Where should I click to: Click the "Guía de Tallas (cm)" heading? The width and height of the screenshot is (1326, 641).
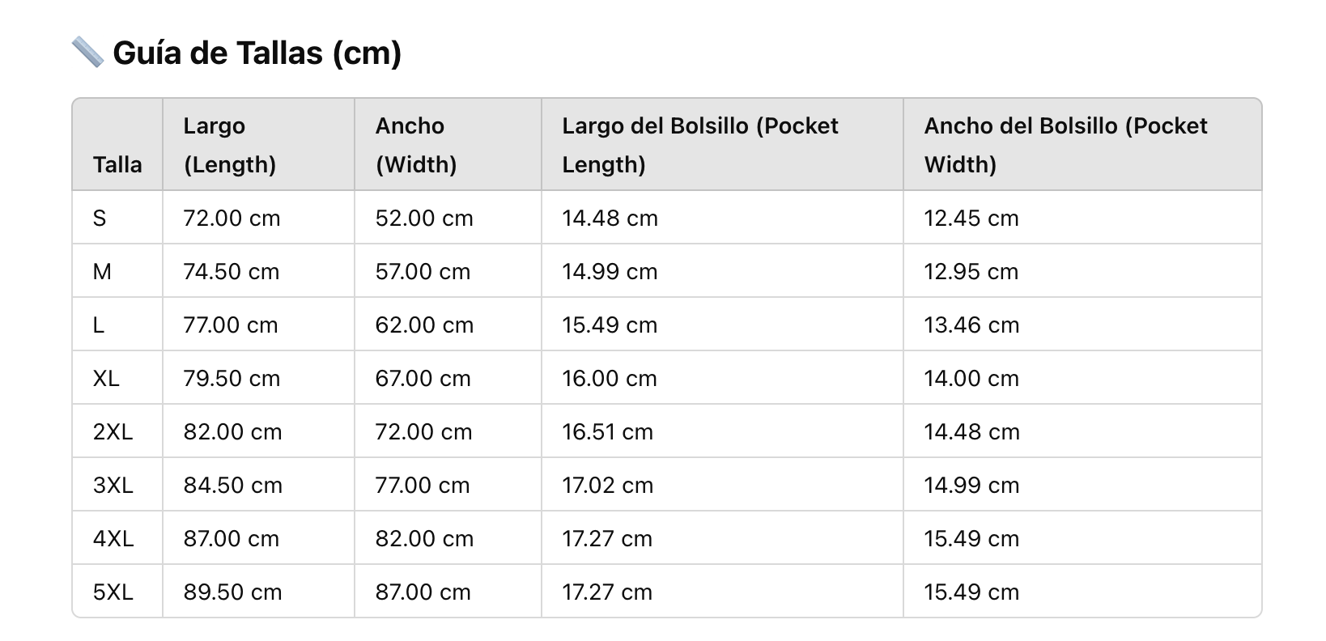pos(257,53)
